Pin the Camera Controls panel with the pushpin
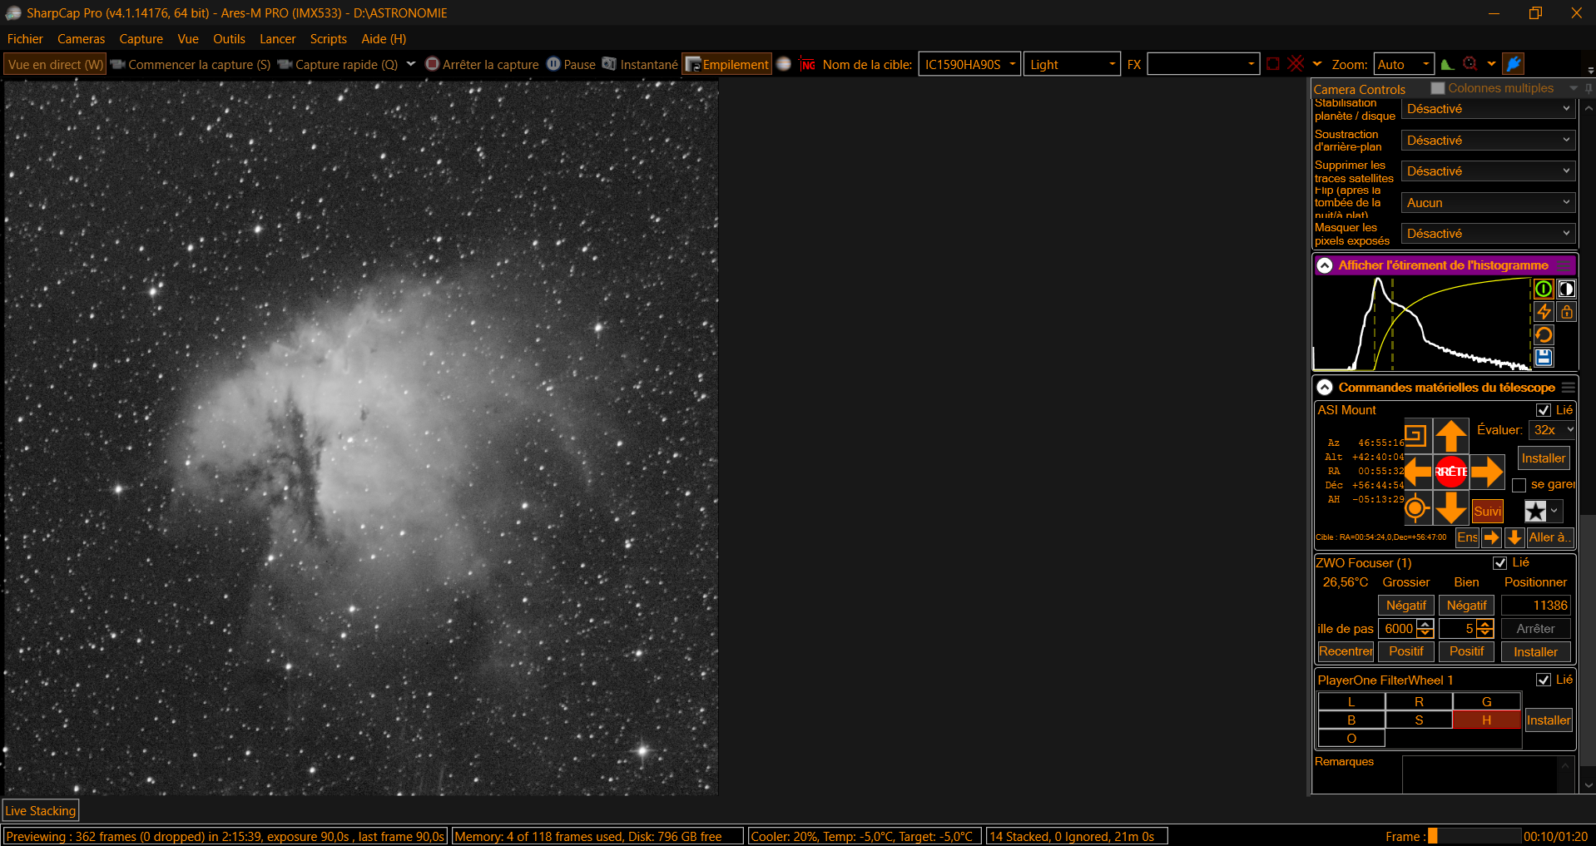This screenshot has height=846, width=1596. click(x=1589, y=88)
